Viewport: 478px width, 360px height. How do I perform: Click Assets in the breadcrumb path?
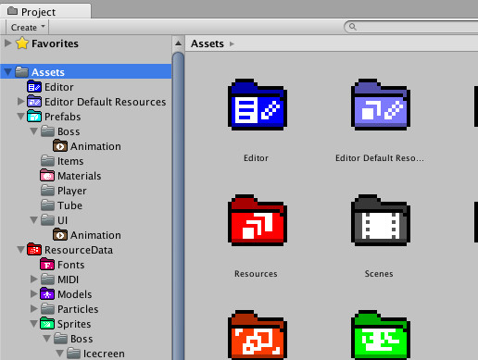208,43
